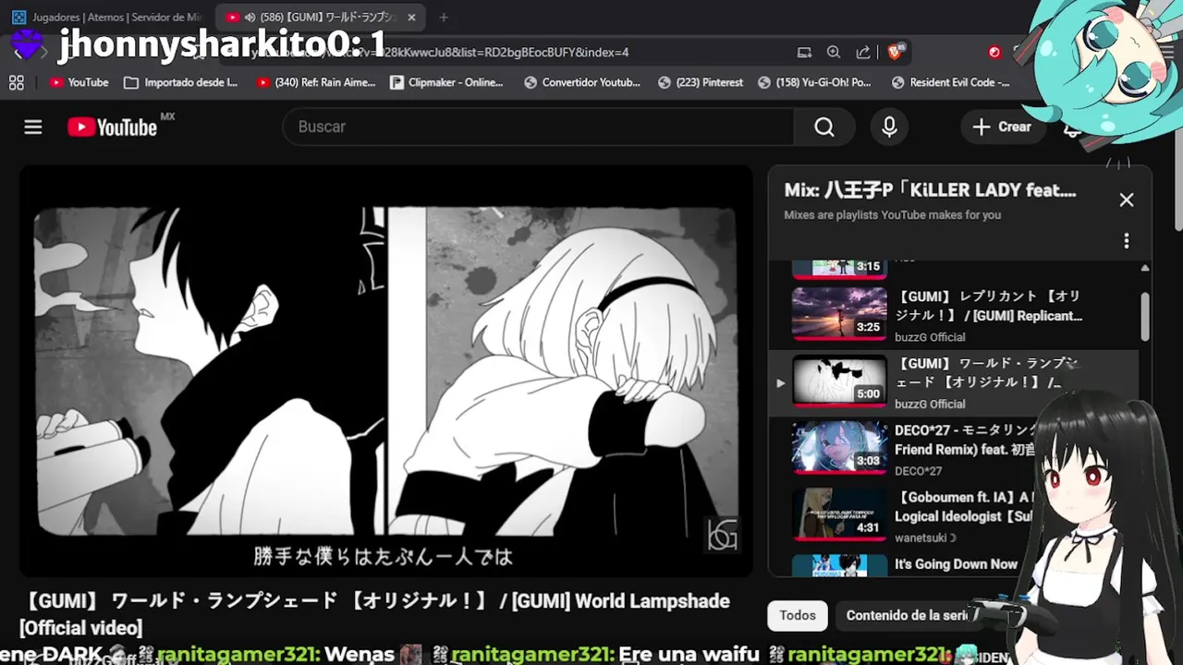Switch to the Jugadores Aternos browser tab

tap(107, 17)
